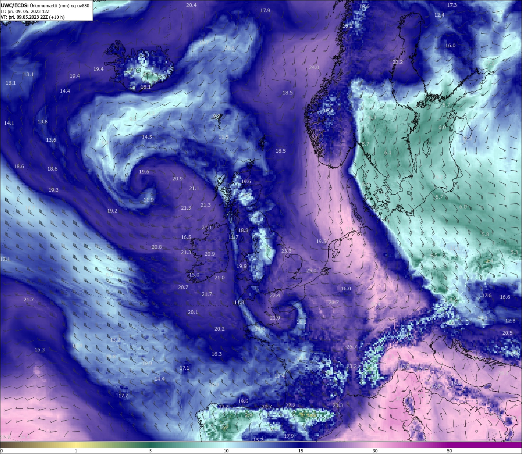Click the 21.0 value south of Ireland
The height and width of the screenshot is (454, 522).
219,278
